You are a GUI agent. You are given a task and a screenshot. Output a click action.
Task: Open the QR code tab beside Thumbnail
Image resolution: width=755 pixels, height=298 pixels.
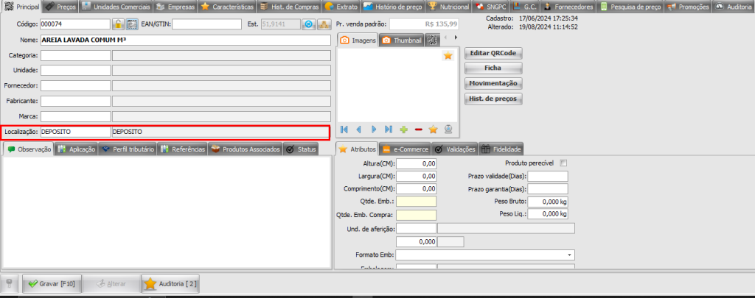click(x=433, y=40)
